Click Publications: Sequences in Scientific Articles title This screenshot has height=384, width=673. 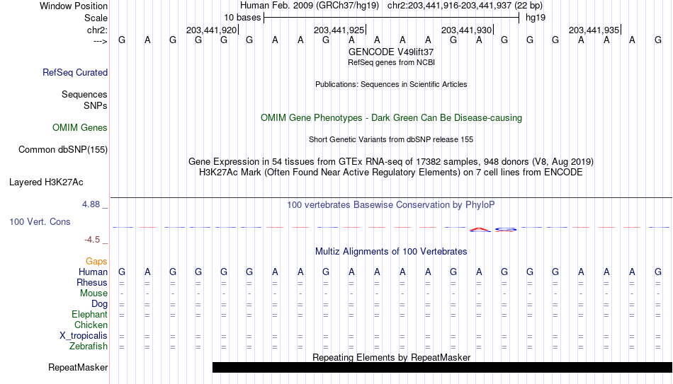click(391, 84)
